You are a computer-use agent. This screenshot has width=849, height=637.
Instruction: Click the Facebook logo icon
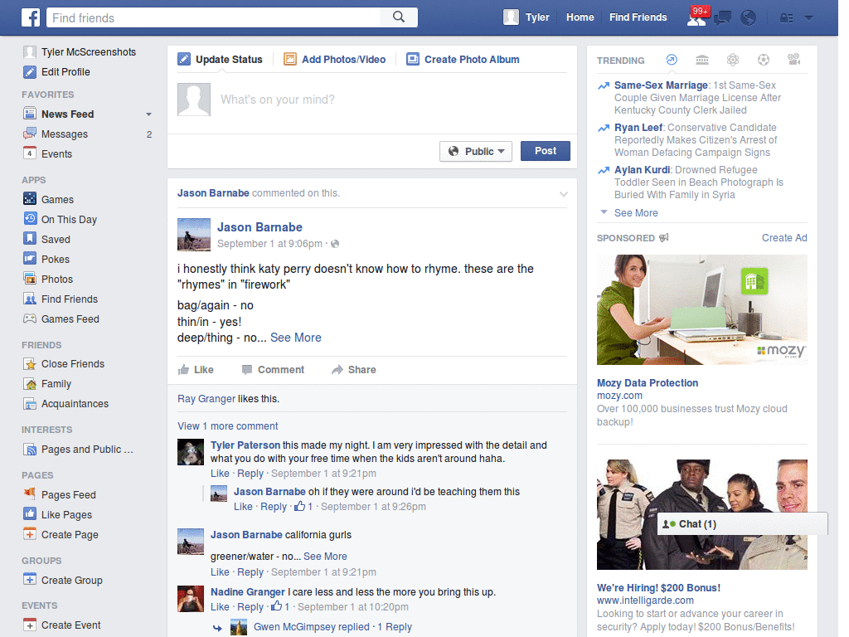(31, 17)
